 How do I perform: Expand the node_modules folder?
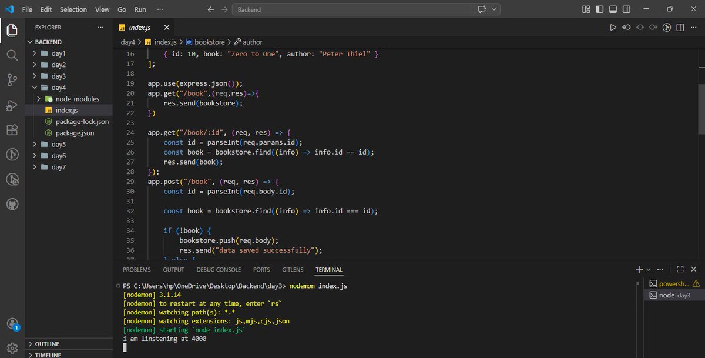click(x=68, y=99)
